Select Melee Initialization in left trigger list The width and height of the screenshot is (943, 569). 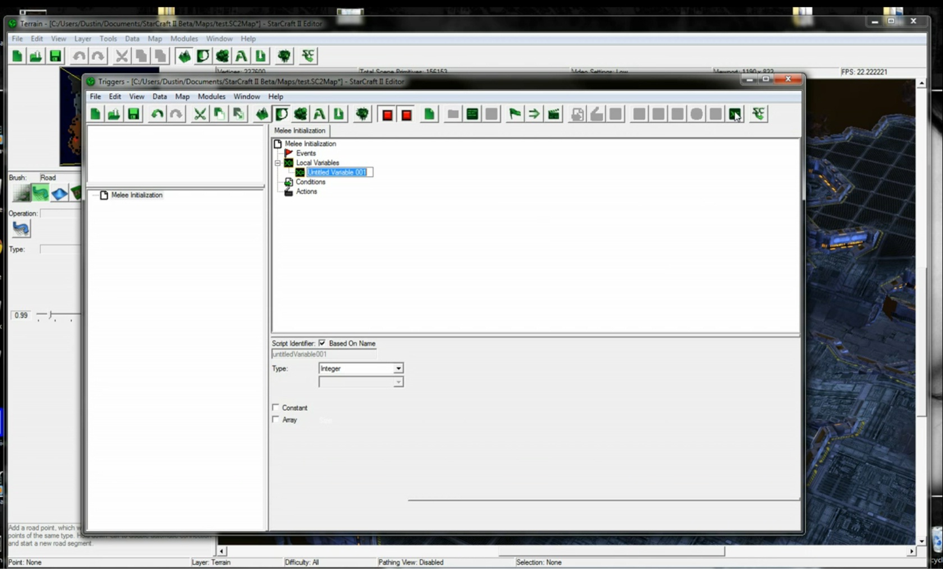coord(137,195)
